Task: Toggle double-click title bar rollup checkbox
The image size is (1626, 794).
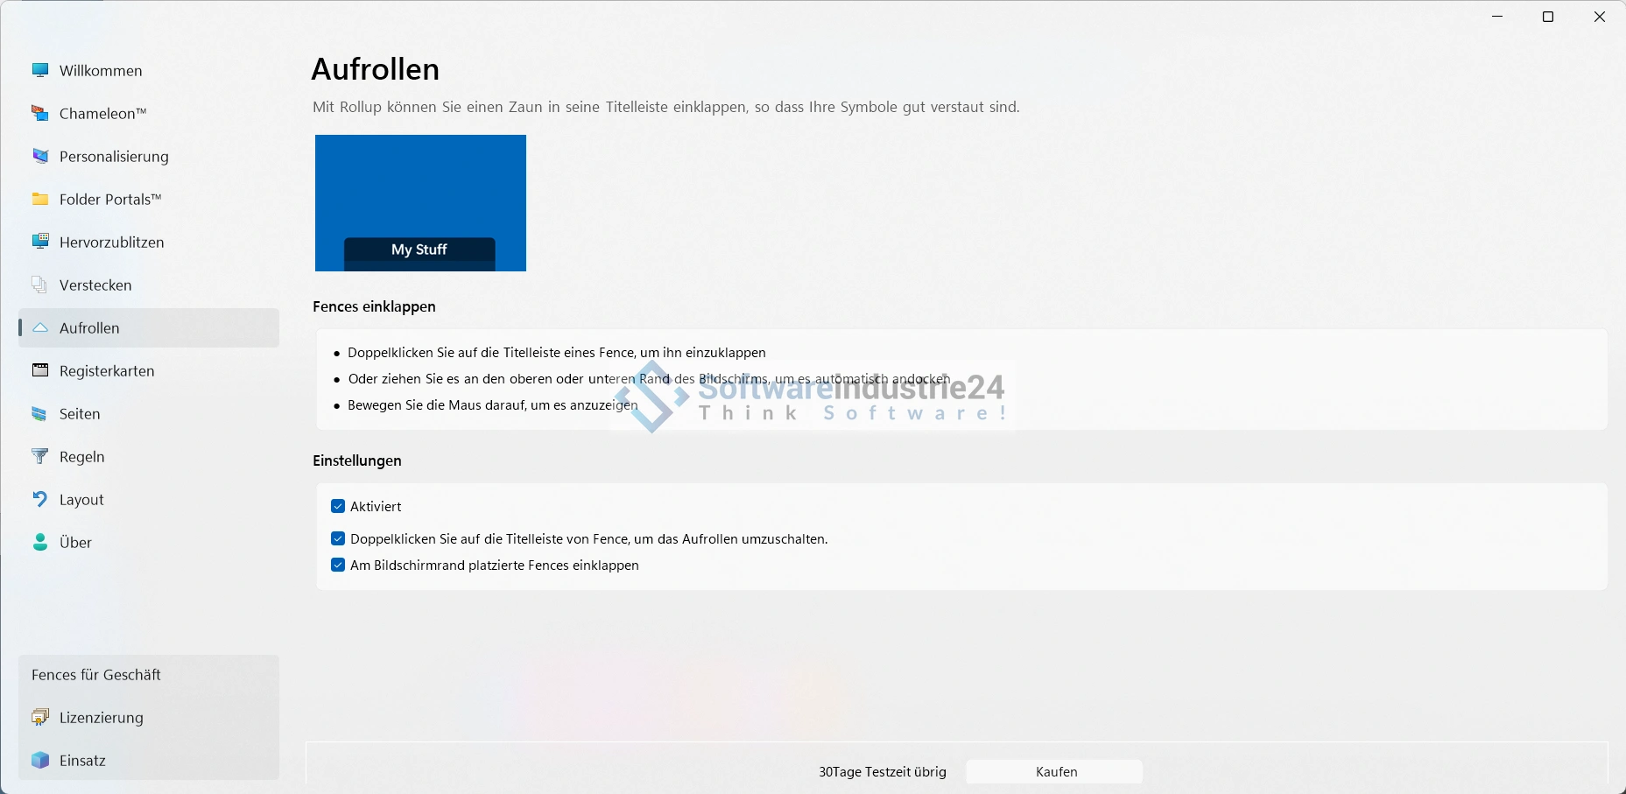Action: coord(338,539)
